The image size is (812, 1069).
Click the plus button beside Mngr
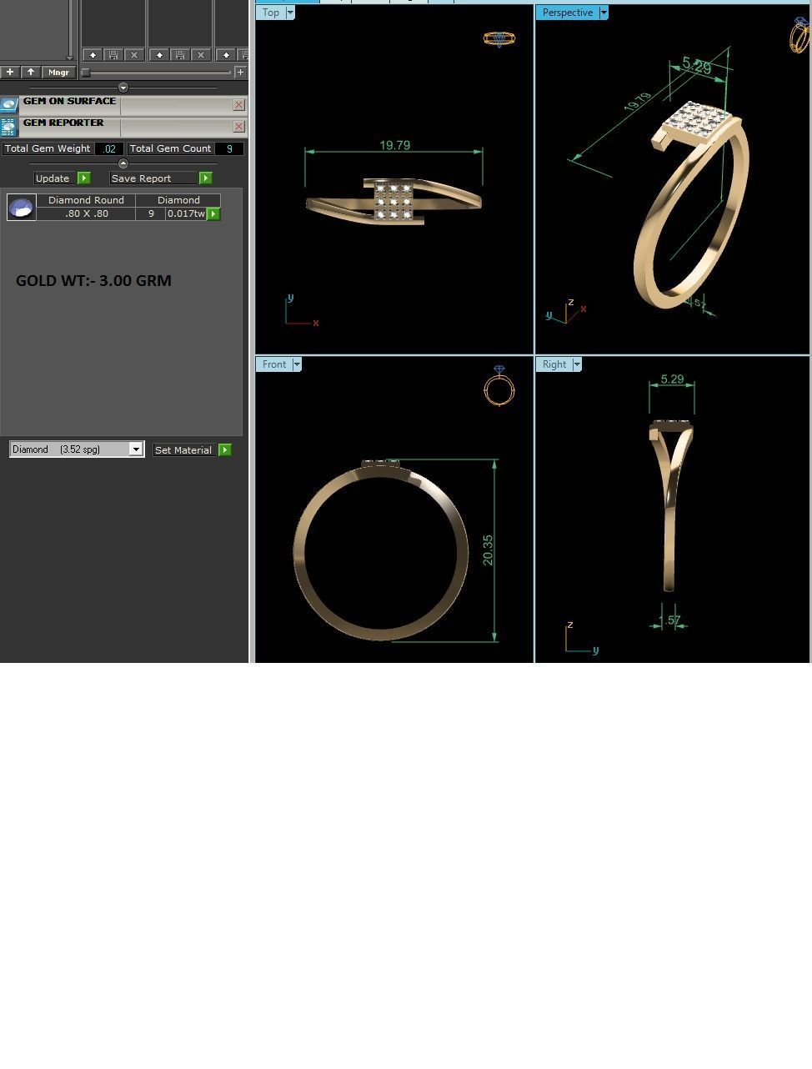click(10, 73)
